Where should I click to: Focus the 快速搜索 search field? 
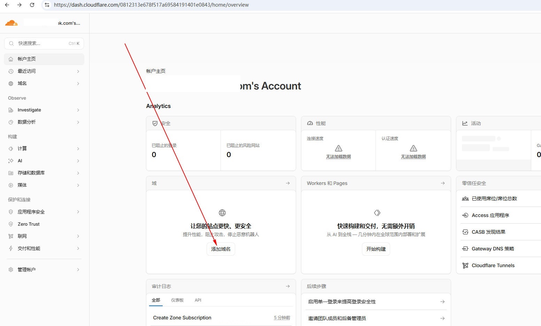(44, 44)
